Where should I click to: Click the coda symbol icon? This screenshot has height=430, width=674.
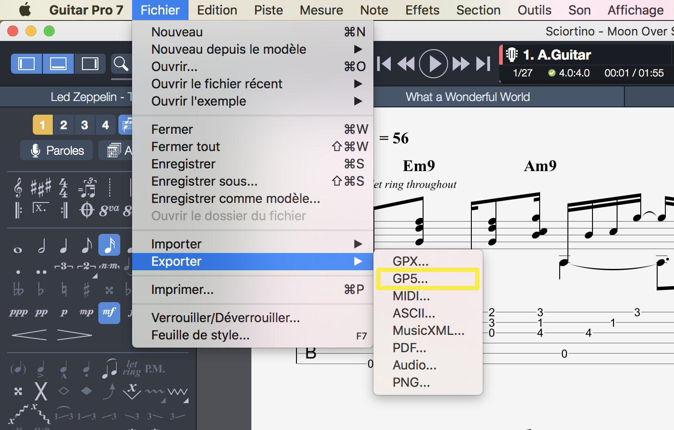pos(87,210)
